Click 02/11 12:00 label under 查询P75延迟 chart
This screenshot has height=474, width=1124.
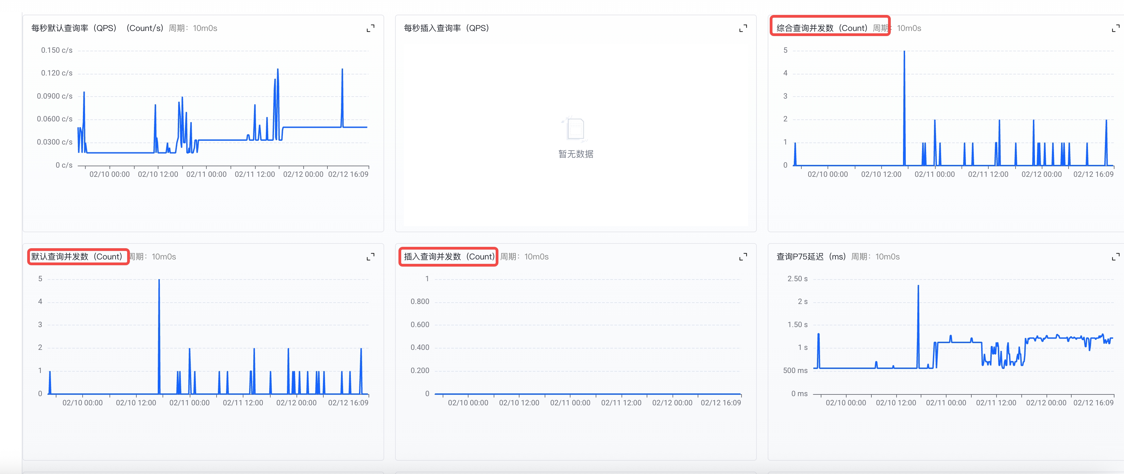[x=996, y=403]
